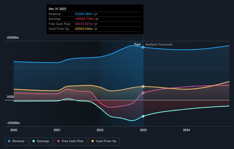Click the Analysts Forecasts label
This screenshot has width=234, height=149.
pos(159,45)
